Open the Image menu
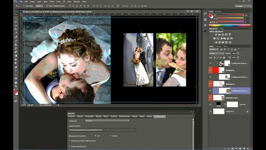The image size is (266, 150). coord(32,2)
